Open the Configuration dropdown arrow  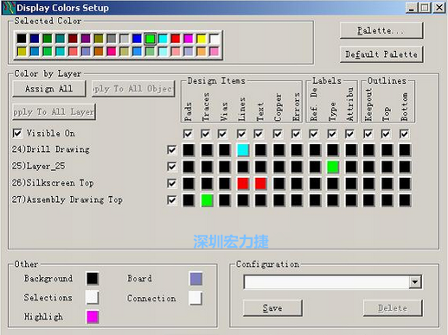tap(415, 281)
